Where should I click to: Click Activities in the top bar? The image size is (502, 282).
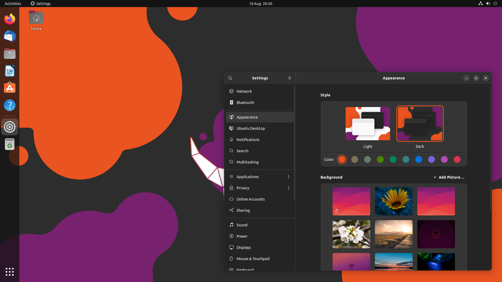[13, 4]
